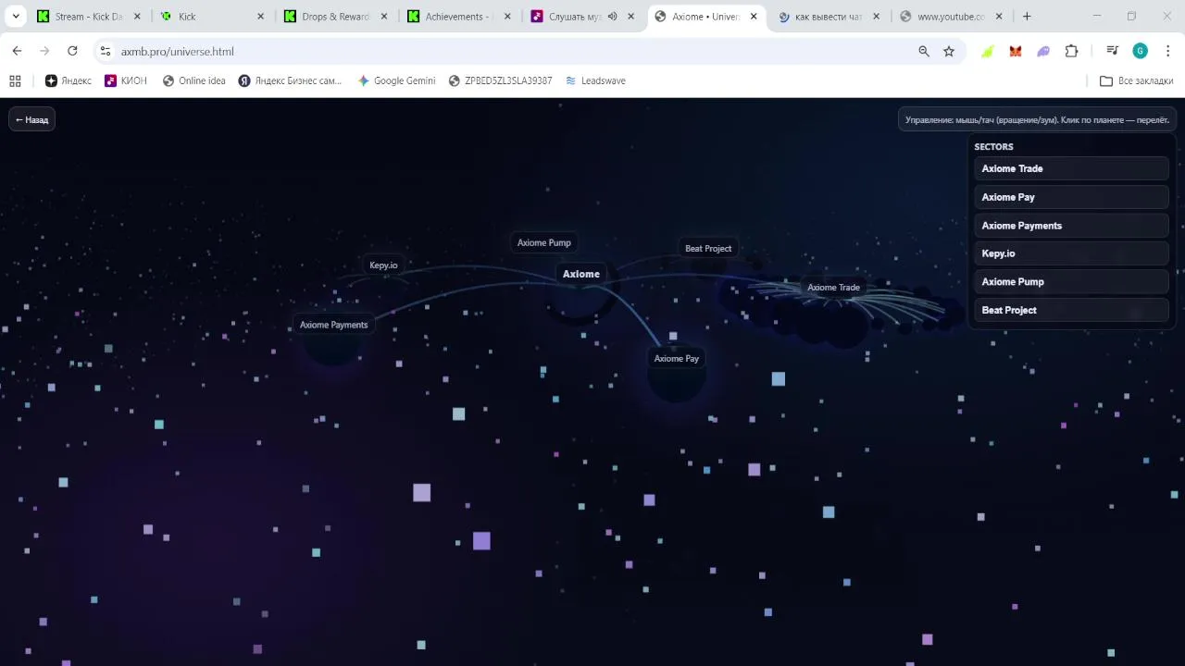Go back with the browser back arrow
The width and height of the screenshot is (1185, 666).
tap(17, 51)
